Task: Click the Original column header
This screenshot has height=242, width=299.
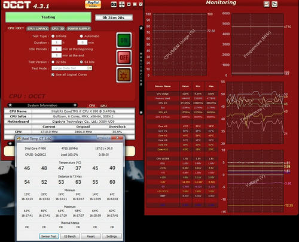Action: click(x=83, y=127)
